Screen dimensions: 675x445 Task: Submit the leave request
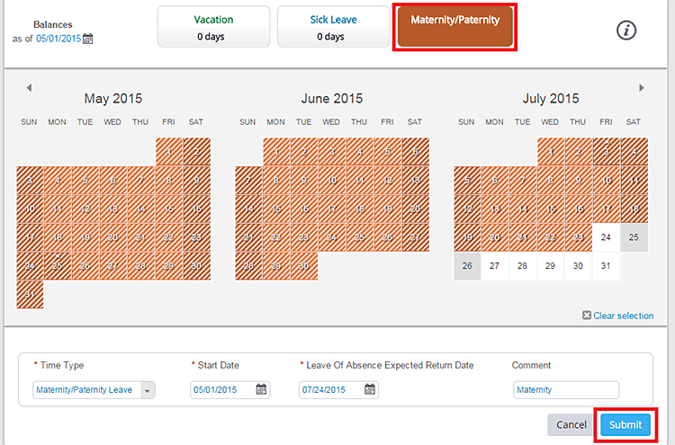(625, 424)
